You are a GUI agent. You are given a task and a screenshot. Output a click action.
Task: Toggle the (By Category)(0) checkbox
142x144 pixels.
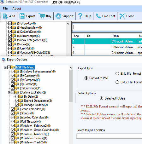click(x=13, y=76)
